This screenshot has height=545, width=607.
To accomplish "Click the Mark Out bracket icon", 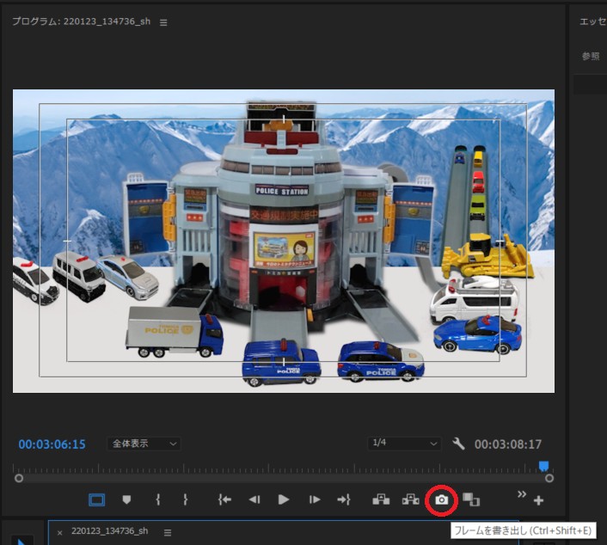I will 185,499.
